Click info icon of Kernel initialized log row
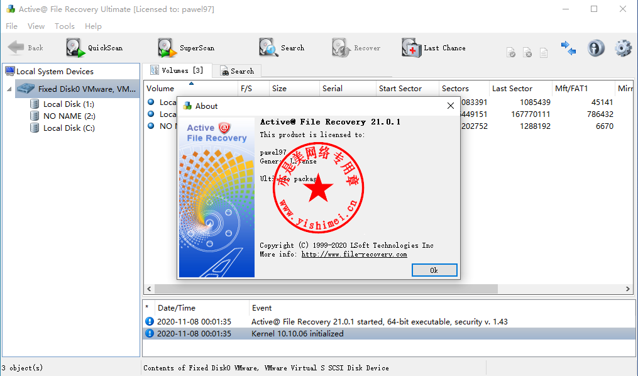638x376 pixels. click(x=150, y=334)
